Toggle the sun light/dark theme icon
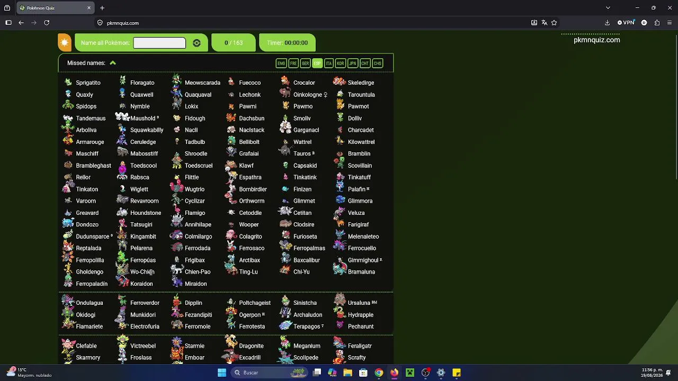Image resolution: width=678 pixels, height=381 pixels. pyautogui.click(x=65, y=43)
